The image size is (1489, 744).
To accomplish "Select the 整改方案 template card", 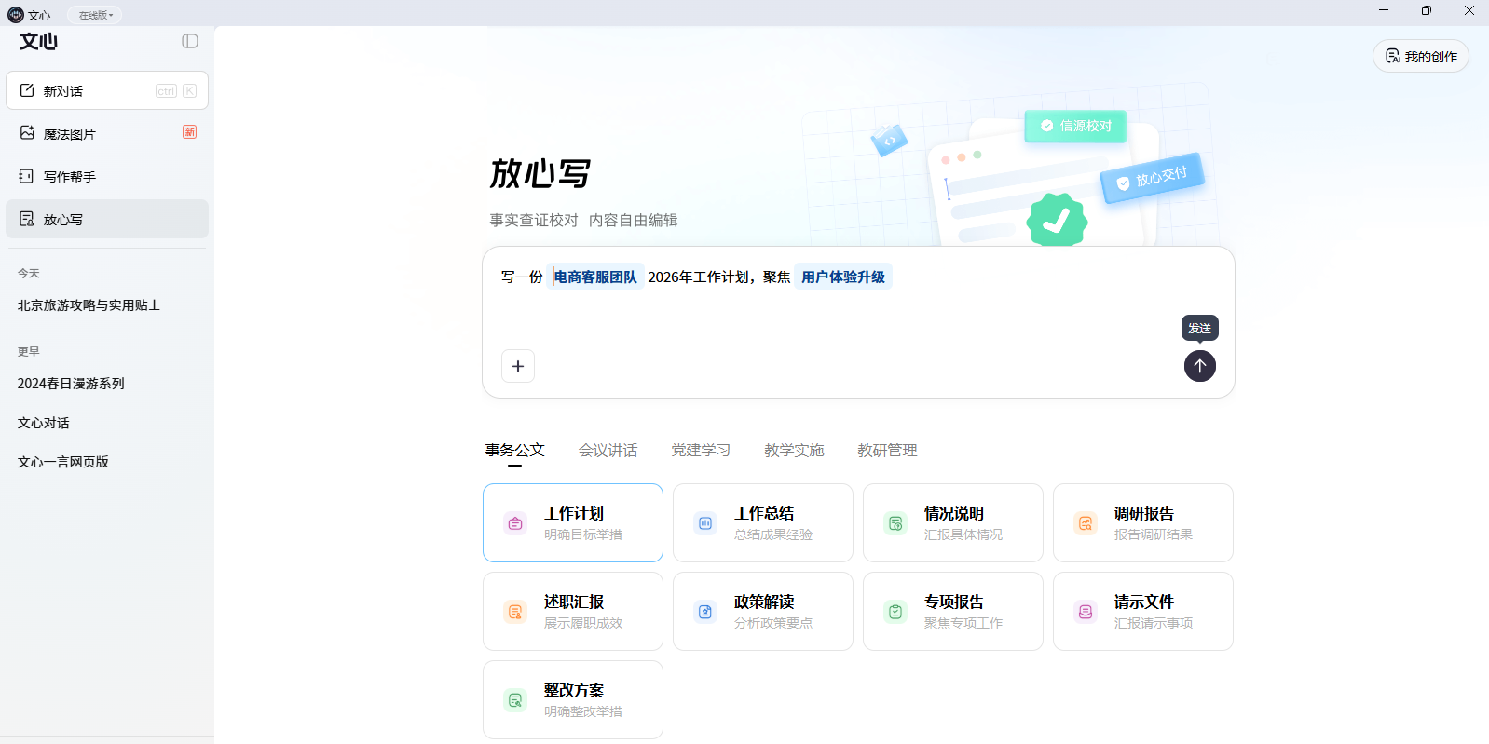I will [x=572, y=699].
